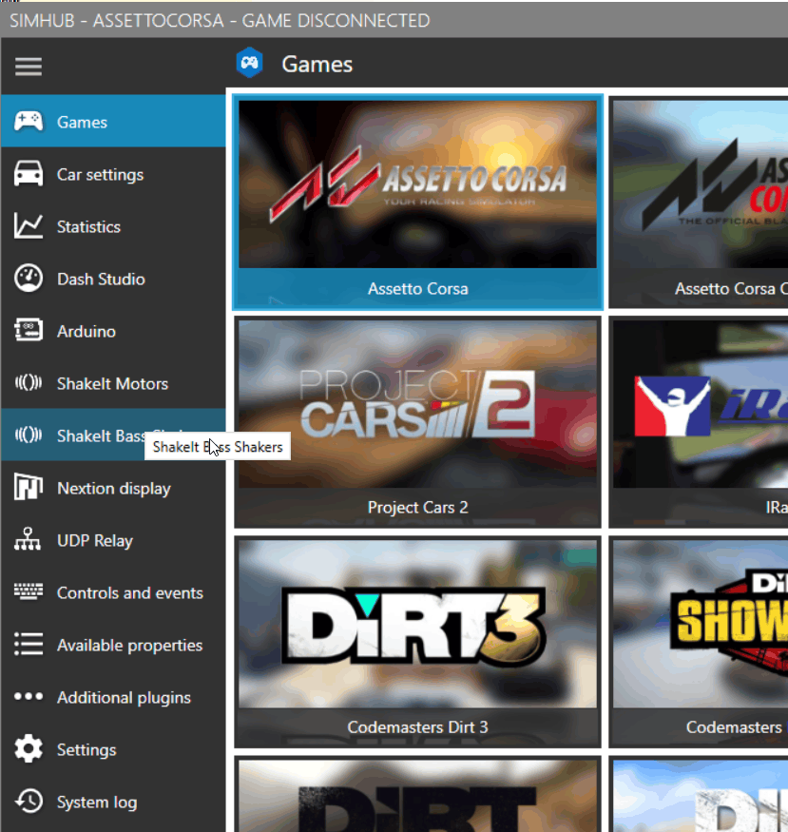788x832 pixels.
Task: Open the Additional plugins label
Action: point(125,697)
